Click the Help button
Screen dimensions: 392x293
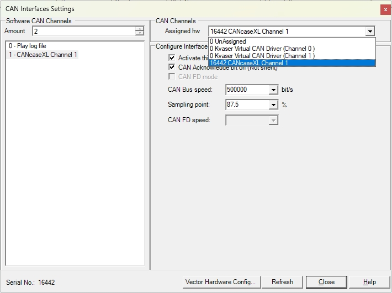click(x=369, y=282)
